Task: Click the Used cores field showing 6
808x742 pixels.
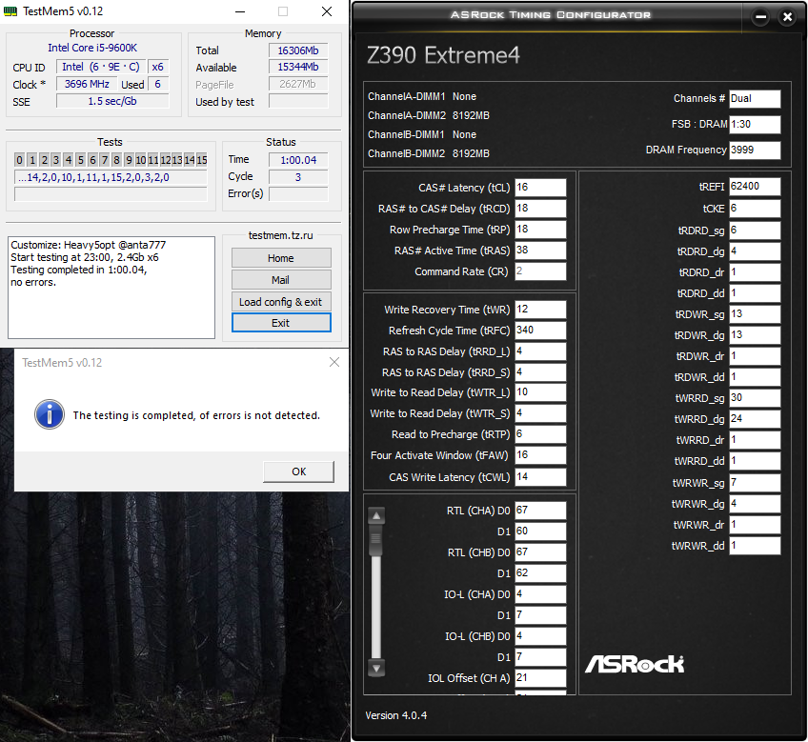Action: click(x=157, y=84)
